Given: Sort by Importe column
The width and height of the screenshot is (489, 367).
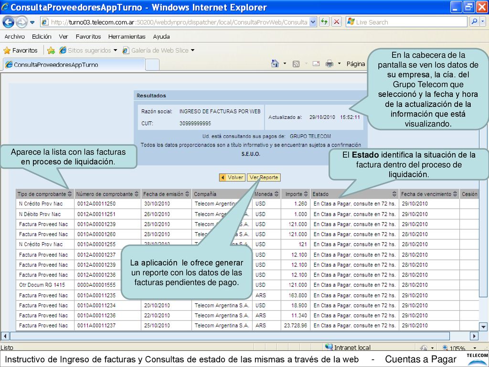Looking at the screenshot, I should 306,194.
